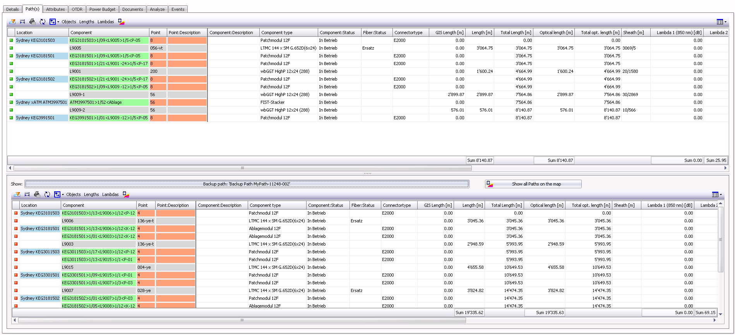The height and width of the screenshot is (335, 735).
Task: Open the Events tab
Action: point(178,9)
